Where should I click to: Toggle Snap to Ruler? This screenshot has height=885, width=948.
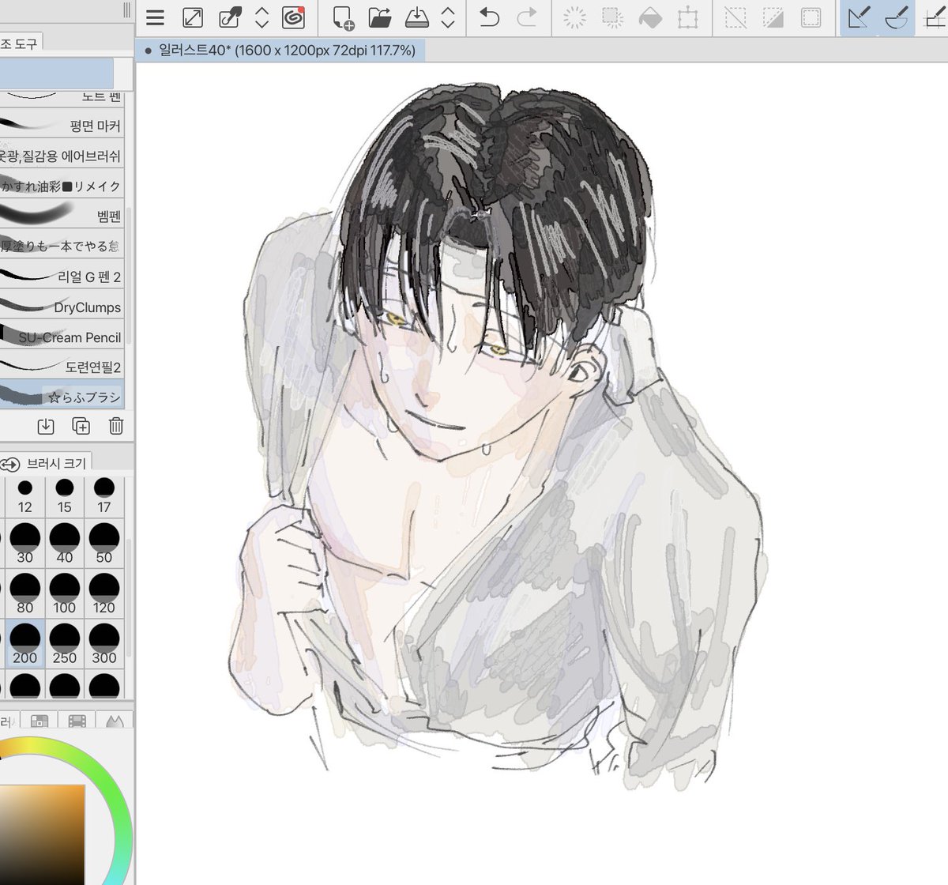pyautogui.click(x=859, y=17)
